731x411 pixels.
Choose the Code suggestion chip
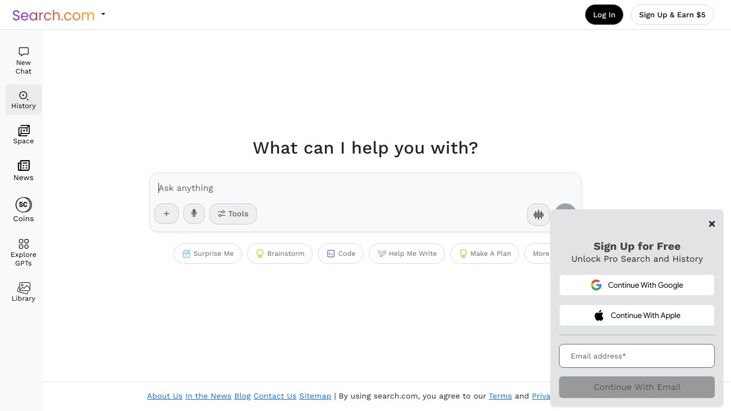click(341, 254)
